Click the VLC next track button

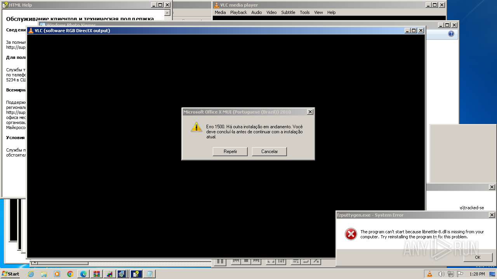(x=256, y=262)
